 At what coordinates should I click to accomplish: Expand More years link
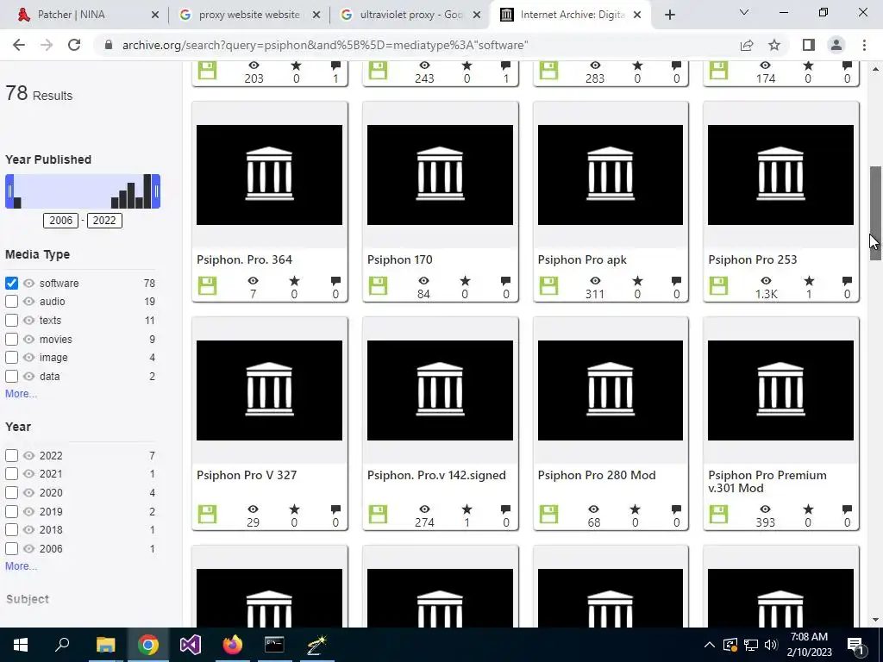pos(21,565)
